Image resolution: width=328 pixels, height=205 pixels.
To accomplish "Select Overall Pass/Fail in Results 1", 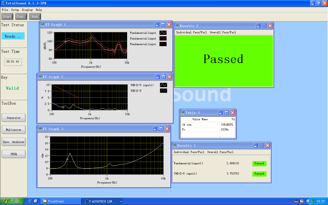I will [220, 152].
